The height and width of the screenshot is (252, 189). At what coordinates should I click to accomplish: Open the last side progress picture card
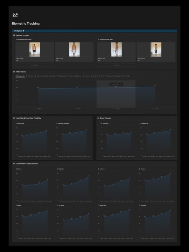point(156,52)
